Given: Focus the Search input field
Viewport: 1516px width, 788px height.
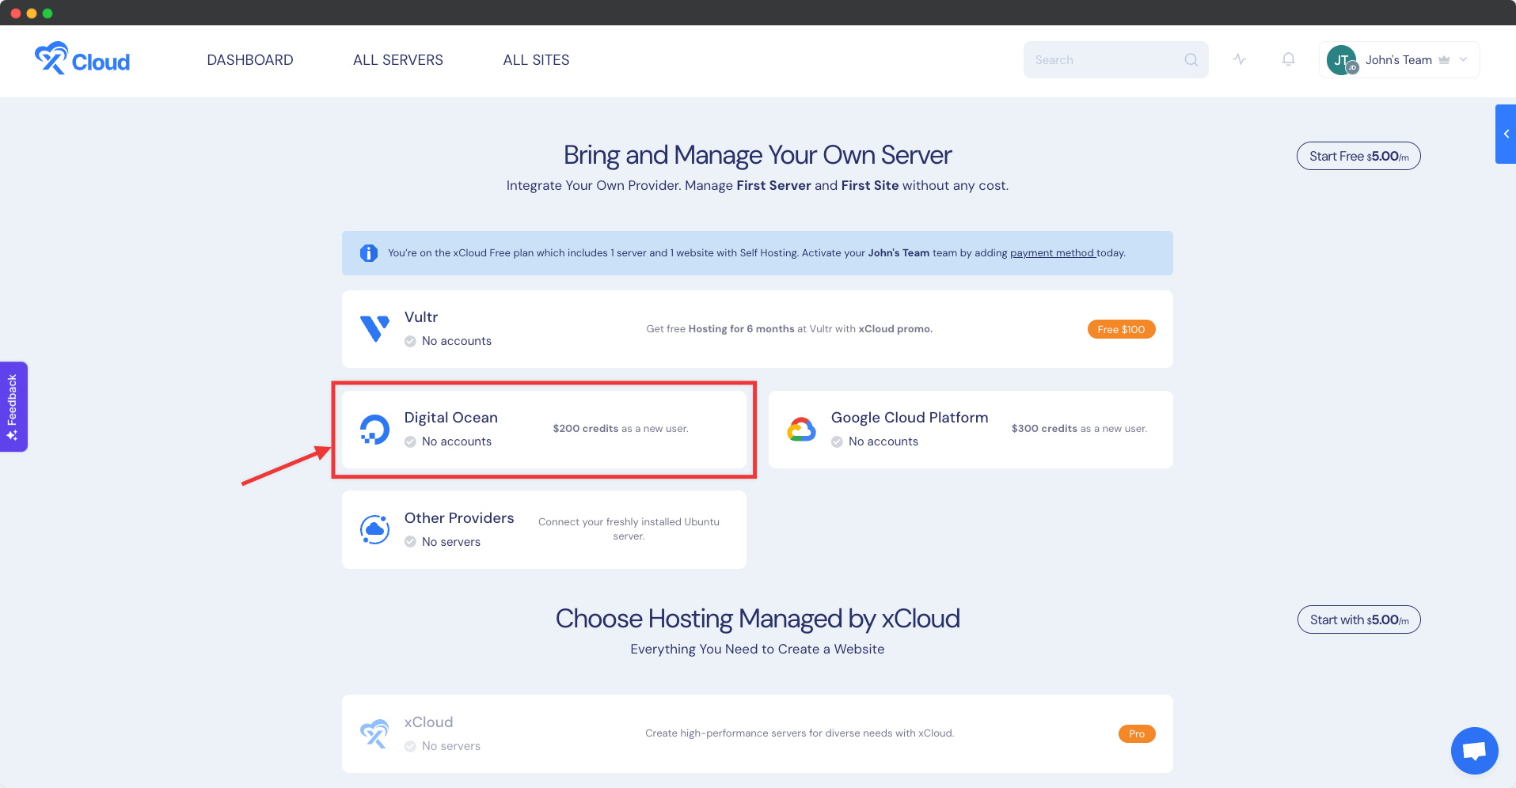Looking at the screenshot, I should (1104, 60).
